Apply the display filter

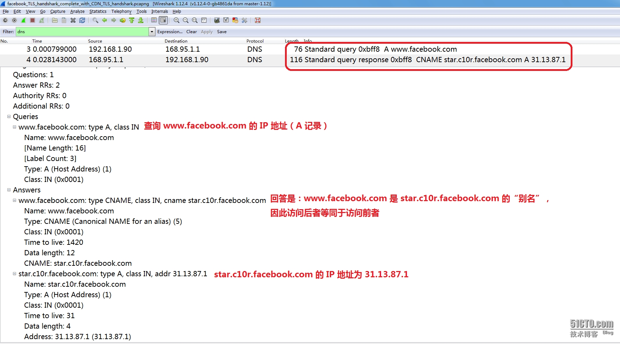tap(207, 32)
